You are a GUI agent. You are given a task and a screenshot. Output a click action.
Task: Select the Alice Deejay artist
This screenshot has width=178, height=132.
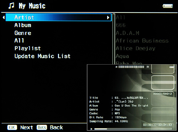coord(135,49)
